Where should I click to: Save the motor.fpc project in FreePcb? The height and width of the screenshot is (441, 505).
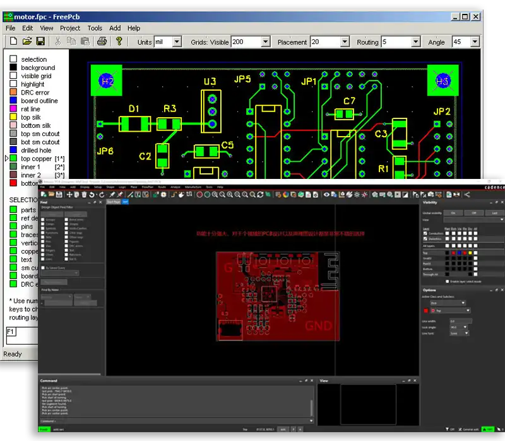coord(40,41)
